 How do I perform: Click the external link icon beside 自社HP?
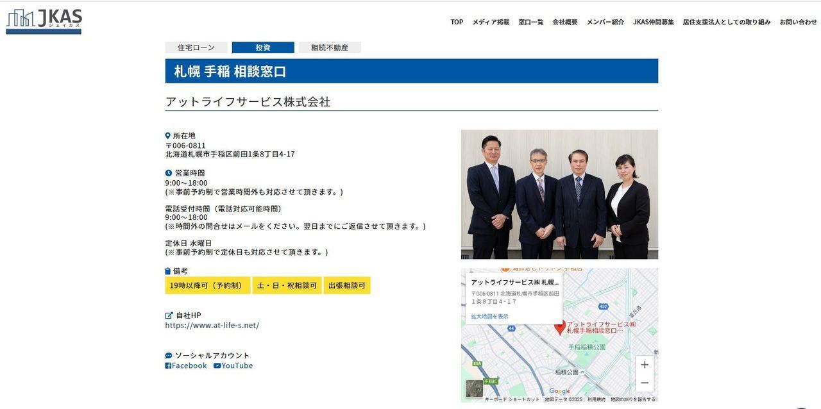coord(169,315)
